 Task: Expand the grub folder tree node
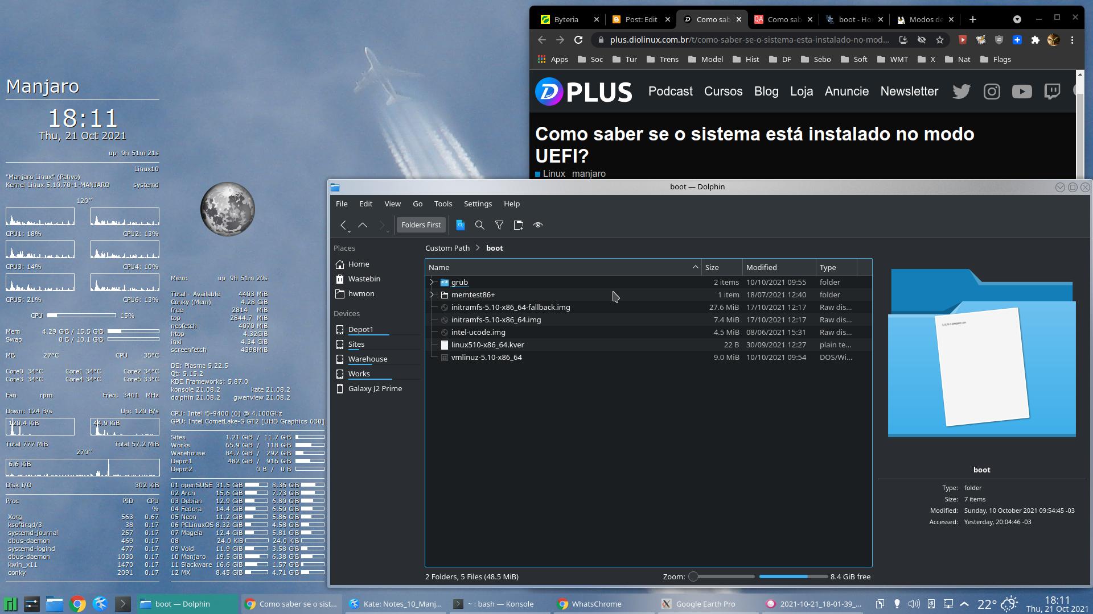(x=432, y=282)
